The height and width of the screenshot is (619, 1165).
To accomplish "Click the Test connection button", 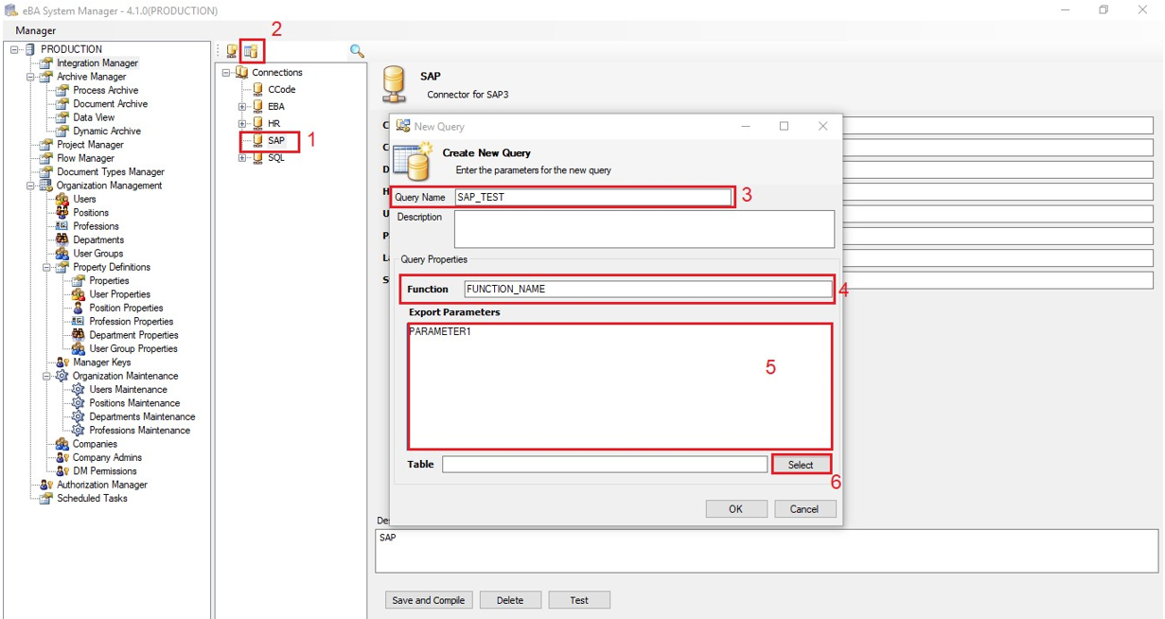I will (x=578, y=600).
